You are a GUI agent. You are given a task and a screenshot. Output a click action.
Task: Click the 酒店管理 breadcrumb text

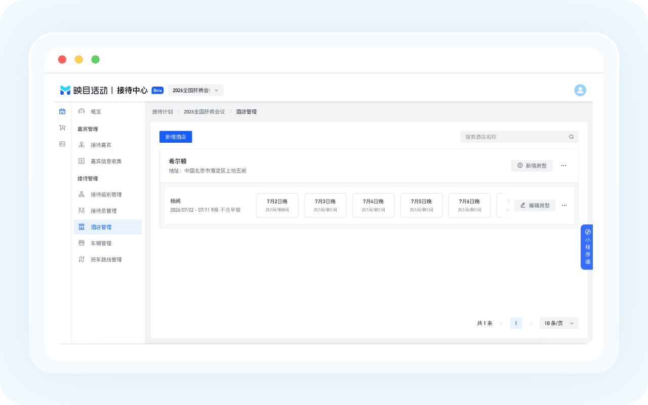point(247,111)
